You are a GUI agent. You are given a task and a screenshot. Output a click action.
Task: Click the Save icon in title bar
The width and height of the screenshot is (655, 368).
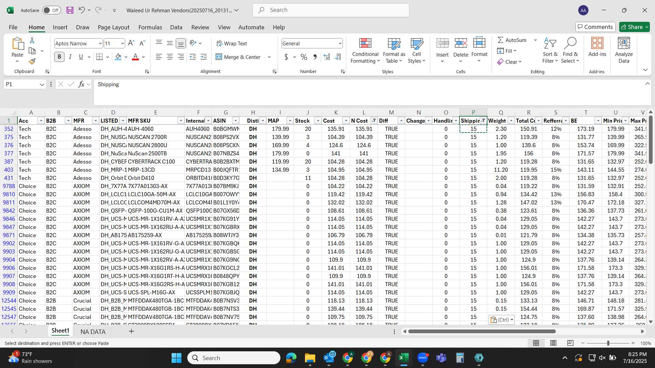[70, 10]
